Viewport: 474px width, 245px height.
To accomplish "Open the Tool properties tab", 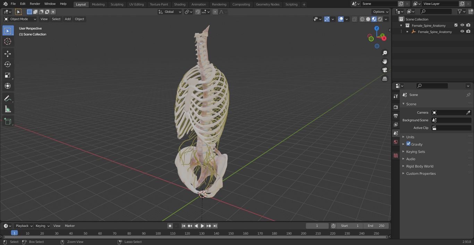I will click(396, 96).
